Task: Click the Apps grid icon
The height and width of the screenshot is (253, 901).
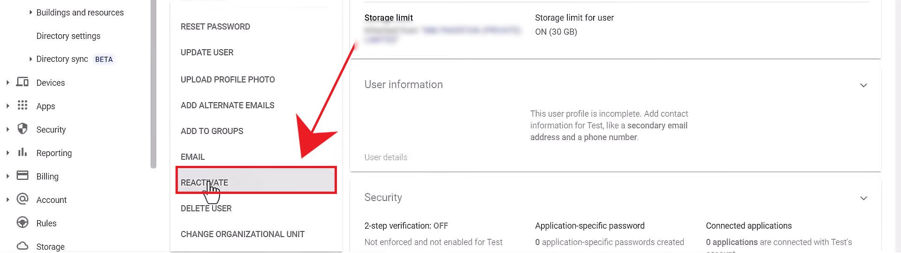Action: tap(23, 105)
